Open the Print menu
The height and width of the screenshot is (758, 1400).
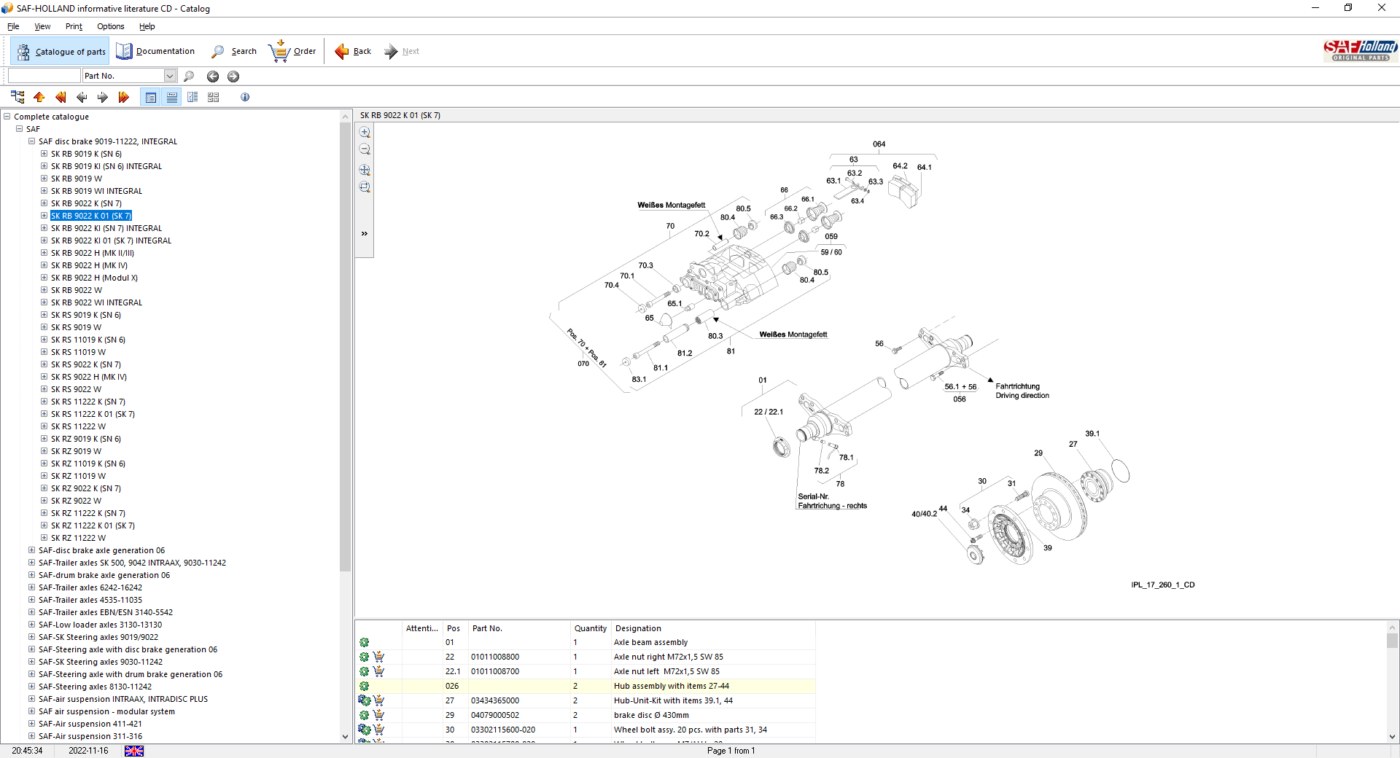[74, 26]
